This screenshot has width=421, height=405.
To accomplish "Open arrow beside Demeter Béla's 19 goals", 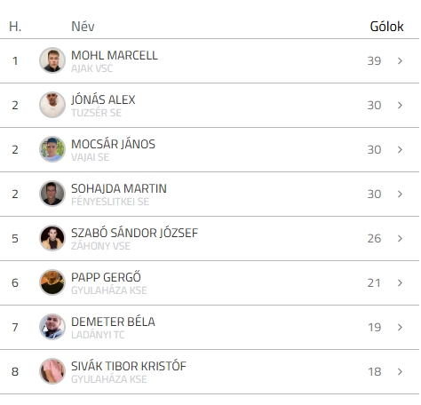I will click(400, 327).
